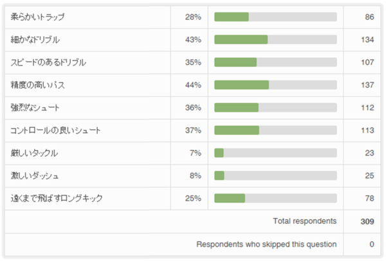Screen dimensions: 386x261
Task: Click the total value 309
Action: click(367, 221)
